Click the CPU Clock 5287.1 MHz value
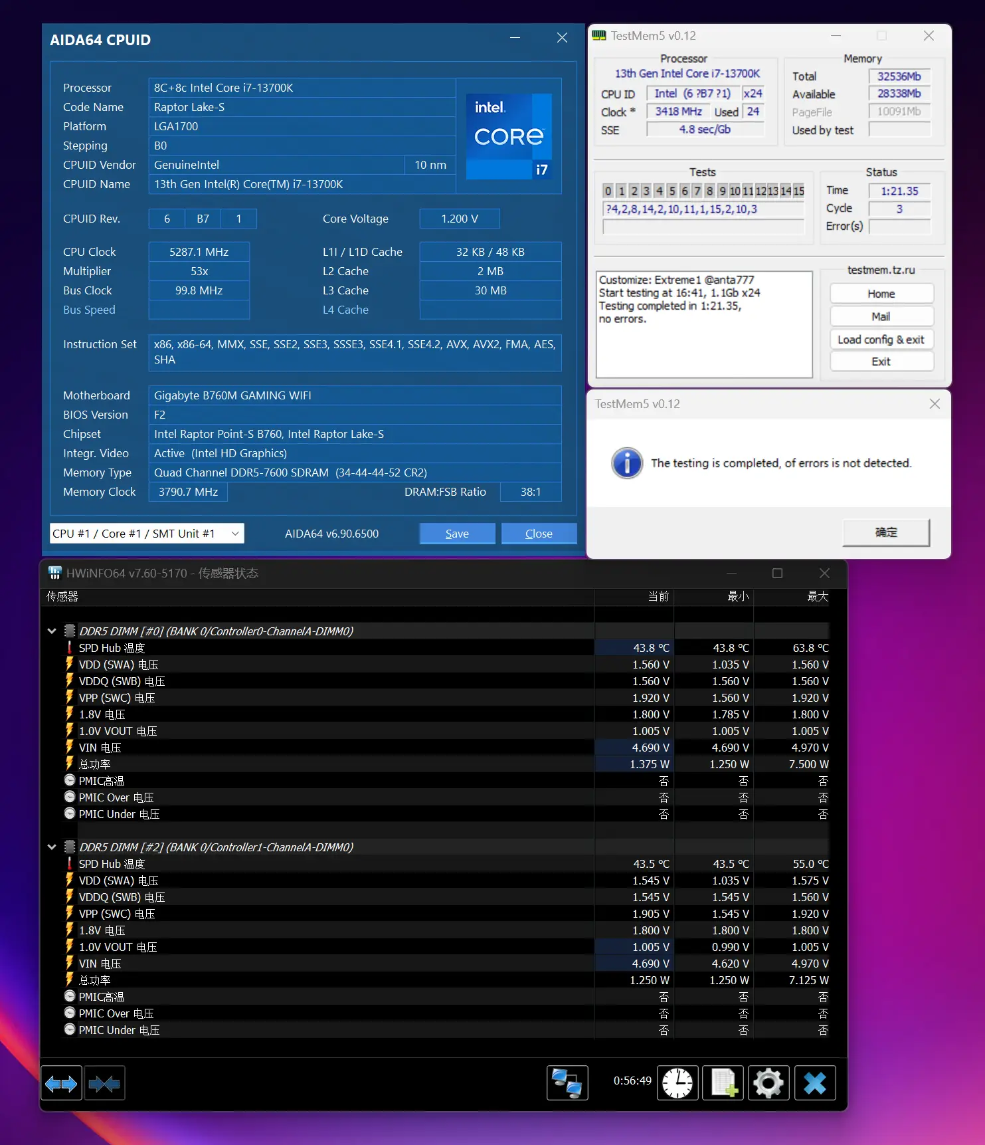985x1145 pixels. point(199,252)
